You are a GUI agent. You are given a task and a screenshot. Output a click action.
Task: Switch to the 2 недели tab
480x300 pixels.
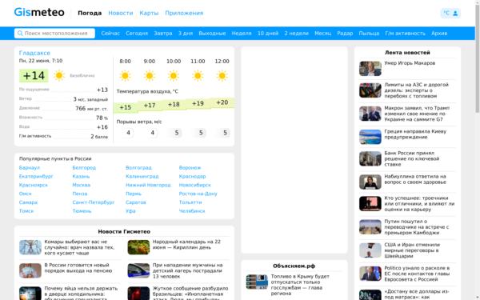click(296, 33)
